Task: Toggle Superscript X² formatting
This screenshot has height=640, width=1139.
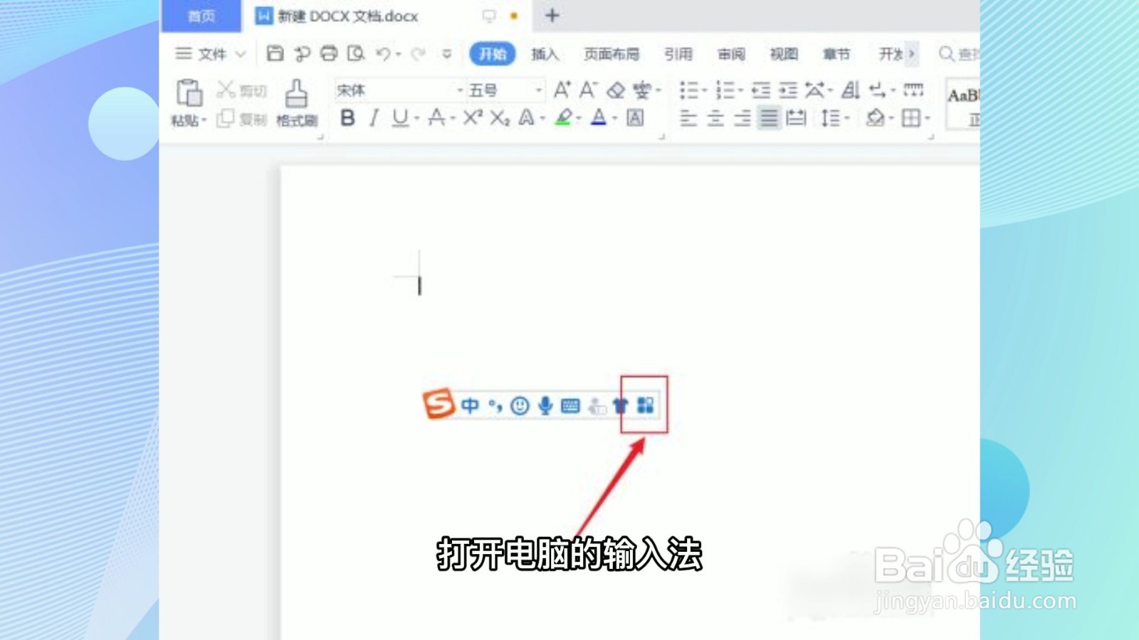Action: coord(473,117)
